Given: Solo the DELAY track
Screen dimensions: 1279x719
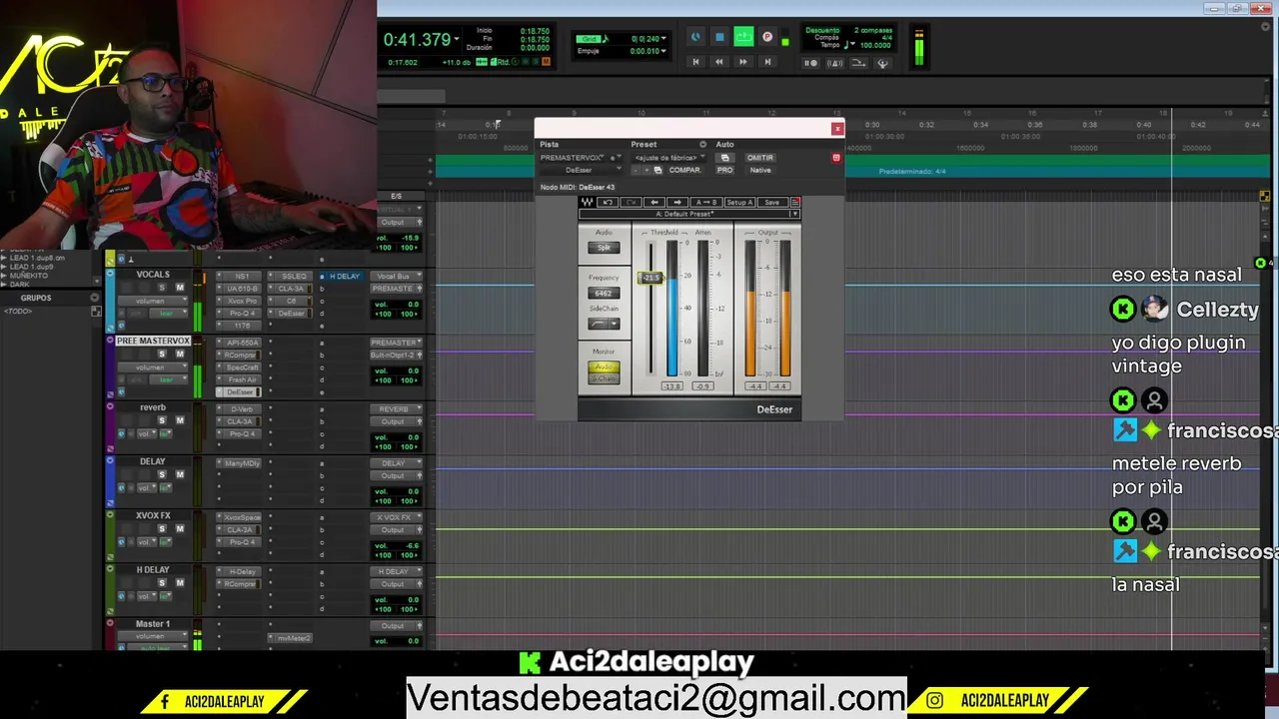Looking at the screenshot, I should click(162, 474).
